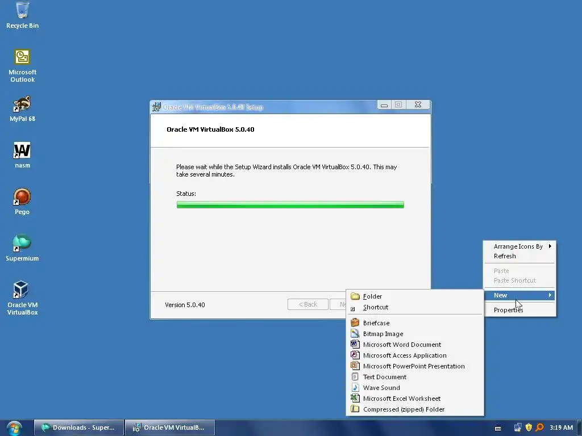The image size is (582, 436).
Task: Click the Shortcut icon in New submenu
Action: [353, 308]
